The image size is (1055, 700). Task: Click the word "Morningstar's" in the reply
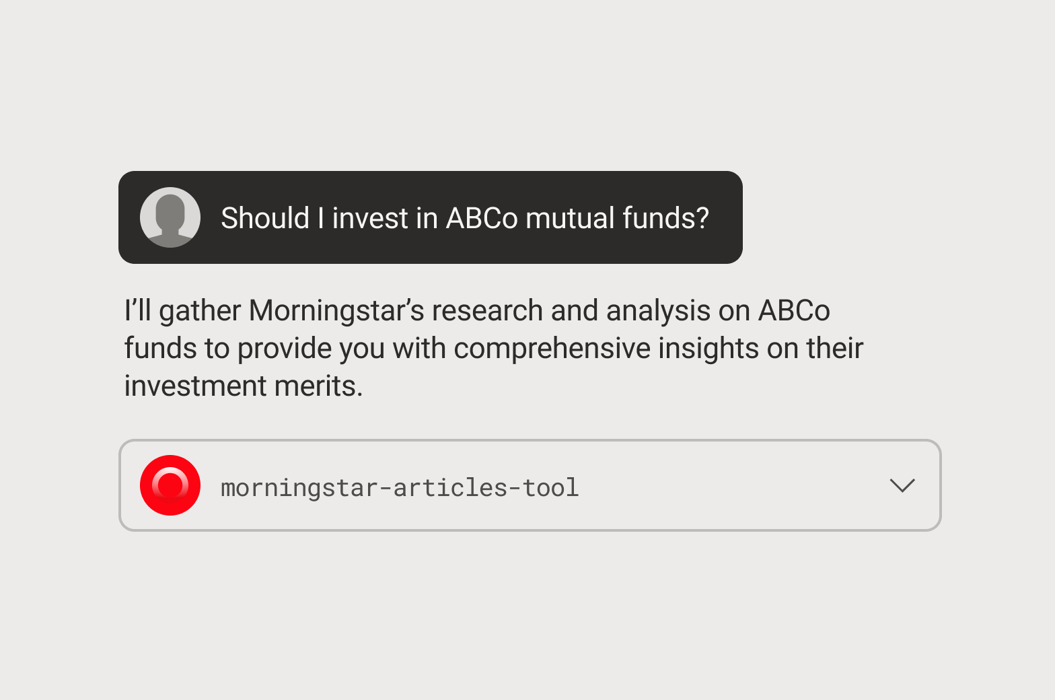[x=336, y=311]
